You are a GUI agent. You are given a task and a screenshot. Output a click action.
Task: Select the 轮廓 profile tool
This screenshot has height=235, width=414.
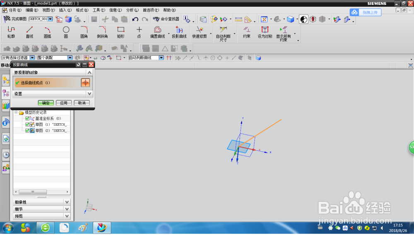pyautogui.click(x=11, y=32)
